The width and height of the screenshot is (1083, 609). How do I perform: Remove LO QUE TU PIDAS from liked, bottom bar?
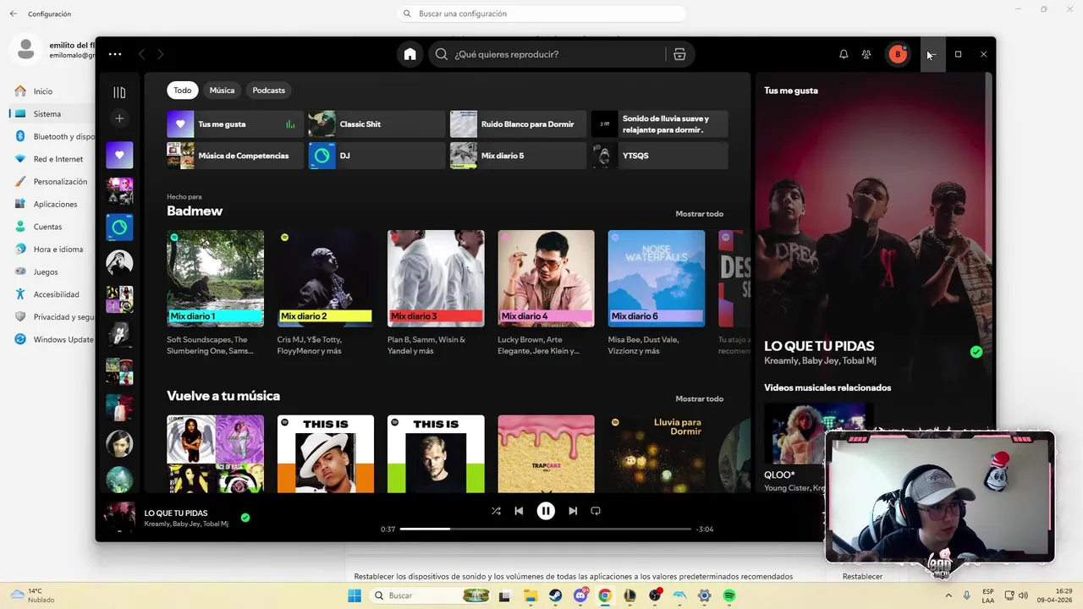(x=245, y=517)
